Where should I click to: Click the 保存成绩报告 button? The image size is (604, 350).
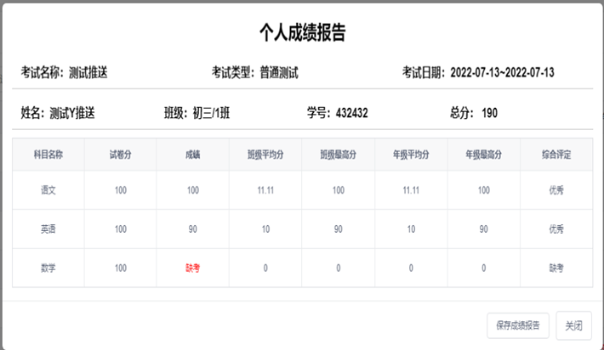pos(517,325)
